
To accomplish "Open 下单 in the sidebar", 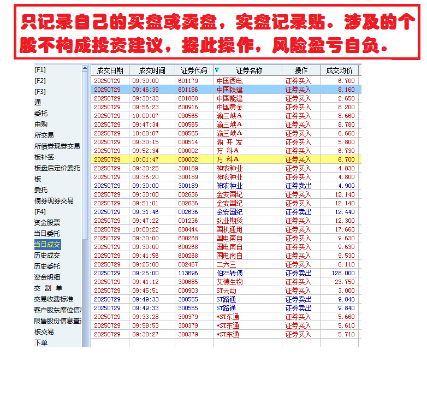I will (x=41, y=342).
